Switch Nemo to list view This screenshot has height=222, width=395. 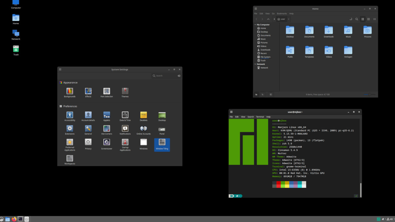coord(369,19)
